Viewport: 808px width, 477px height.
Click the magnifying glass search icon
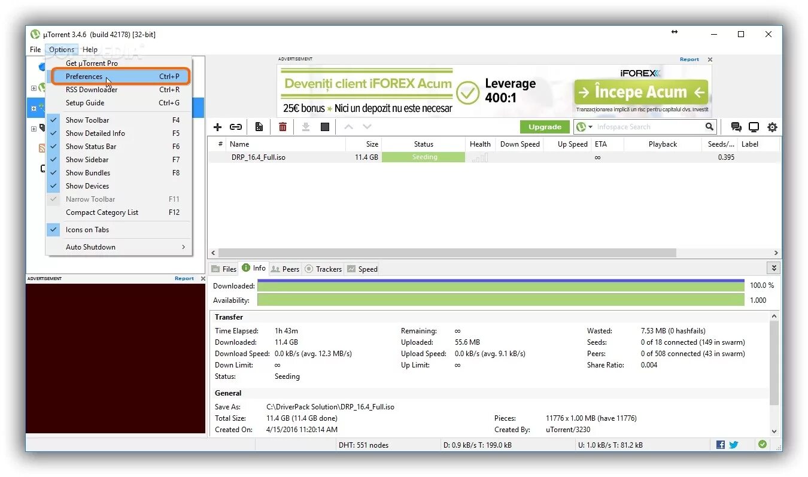[x=709, y=127]
